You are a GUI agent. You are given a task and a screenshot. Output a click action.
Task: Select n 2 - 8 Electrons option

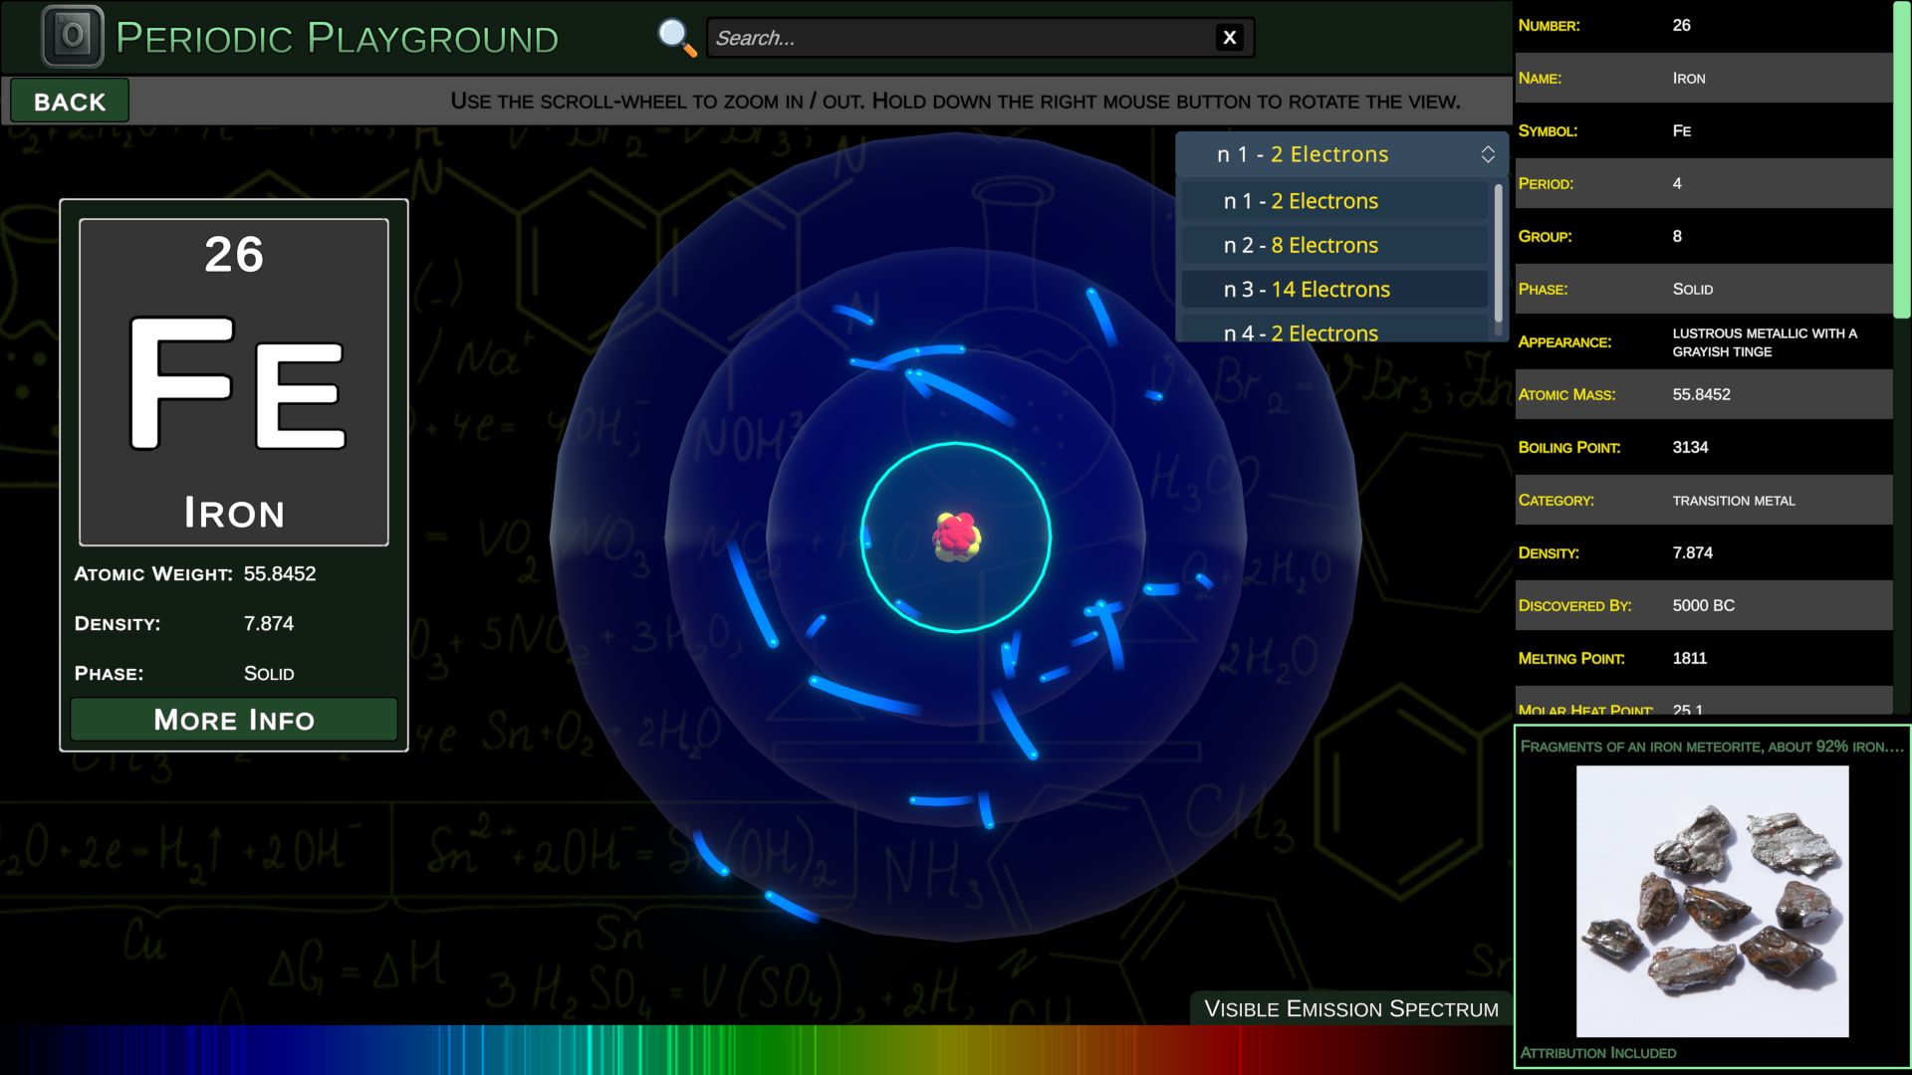pyautogui.click(x=1334, y=245)
